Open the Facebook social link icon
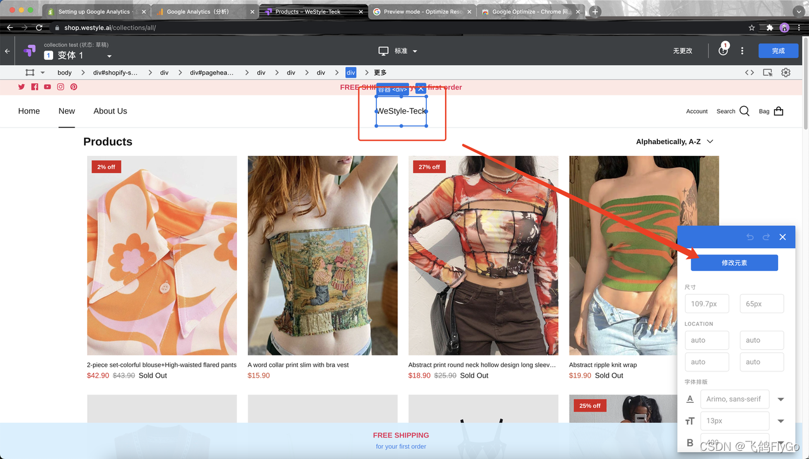The image size is (809, 459). [x=35, y=87]
